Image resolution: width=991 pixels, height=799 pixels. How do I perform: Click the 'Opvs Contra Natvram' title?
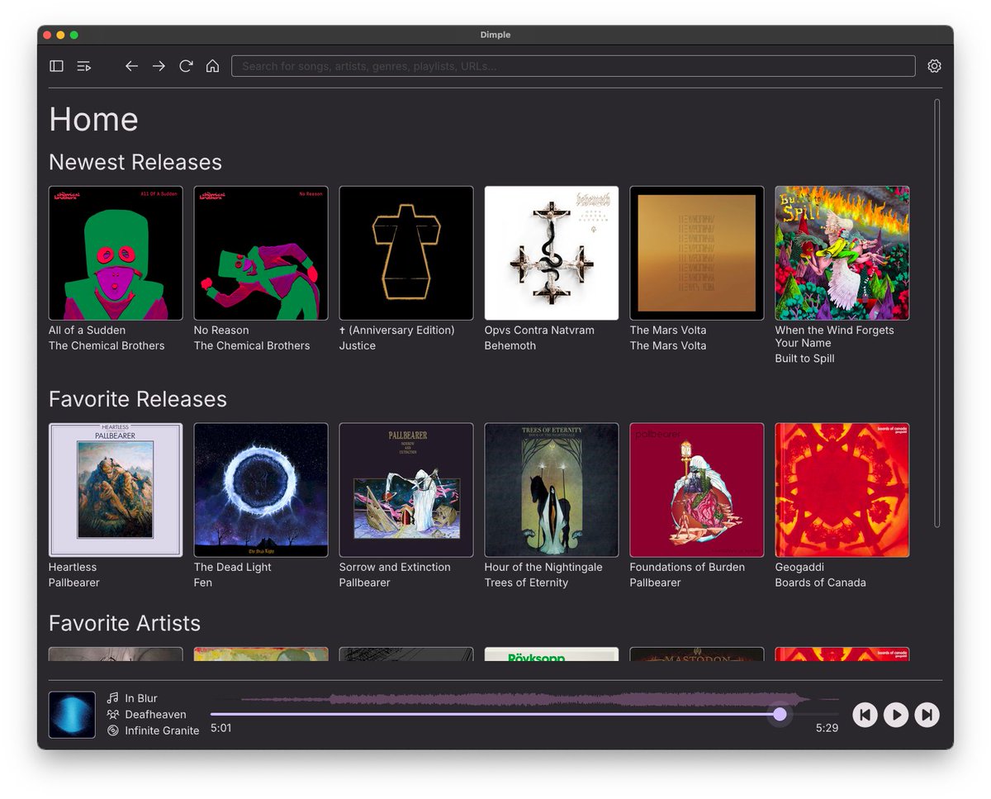[539, 330]
